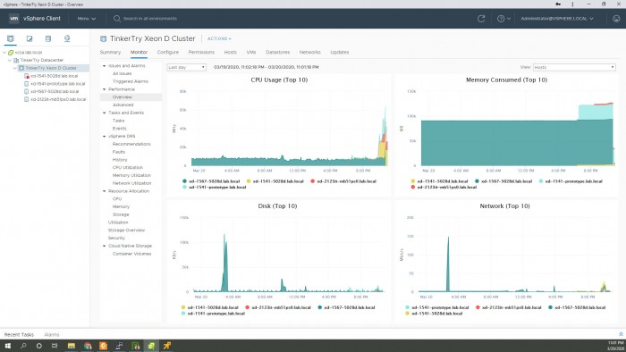
Task: Open the VMs and Templates inventory icon
Action: (x=30, y=38)
